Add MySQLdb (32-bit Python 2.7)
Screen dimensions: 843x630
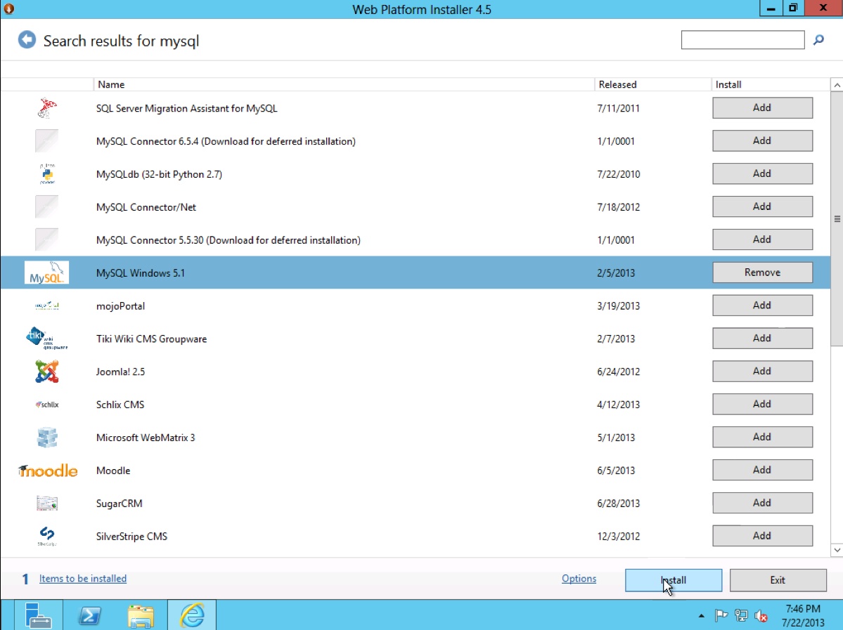click(x=762, y=173)
